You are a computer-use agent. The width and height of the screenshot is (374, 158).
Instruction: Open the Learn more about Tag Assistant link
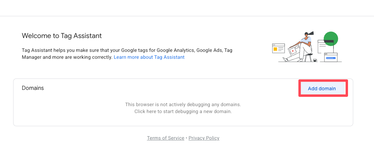coord(149,57)
